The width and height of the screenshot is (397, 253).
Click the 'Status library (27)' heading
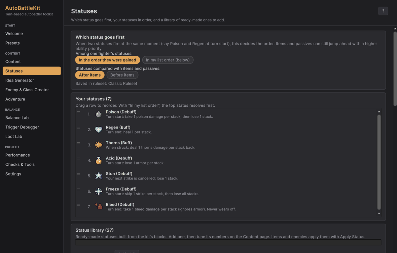click(x=95, y=230)
